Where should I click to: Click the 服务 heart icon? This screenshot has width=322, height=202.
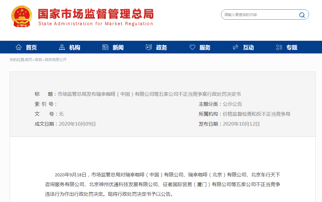tap(192, 47)
